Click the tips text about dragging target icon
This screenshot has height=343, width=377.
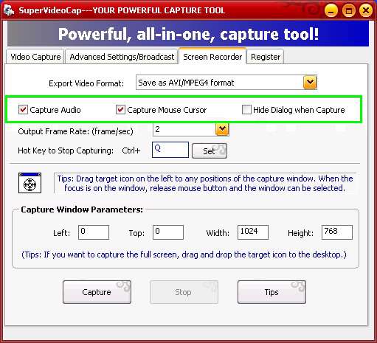tap(205, 183)
